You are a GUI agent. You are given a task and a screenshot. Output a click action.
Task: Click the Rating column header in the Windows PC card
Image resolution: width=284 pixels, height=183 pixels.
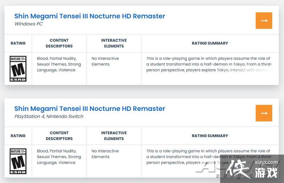18,43
